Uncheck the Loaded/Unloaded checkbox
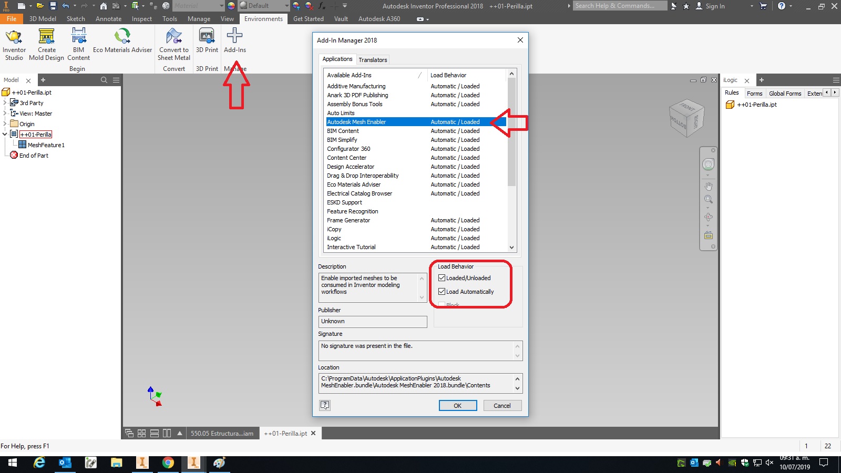Screen dimensions: 841x473 point(442,278)
